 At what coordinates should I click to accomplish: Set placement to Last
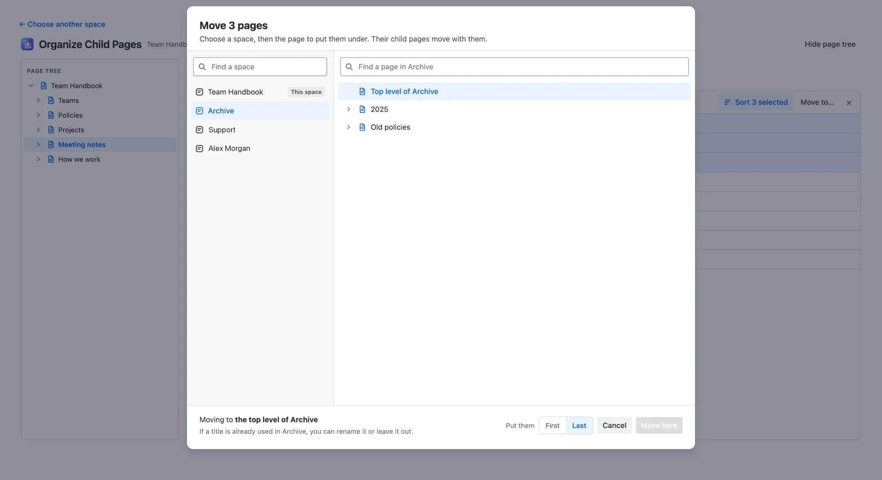pos(579,425)
